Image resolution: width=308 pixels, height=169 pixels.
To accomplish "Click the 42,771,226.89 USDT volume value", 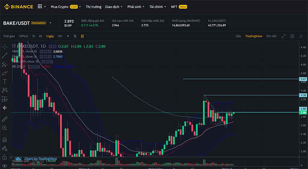I will [x=217, y=25].
